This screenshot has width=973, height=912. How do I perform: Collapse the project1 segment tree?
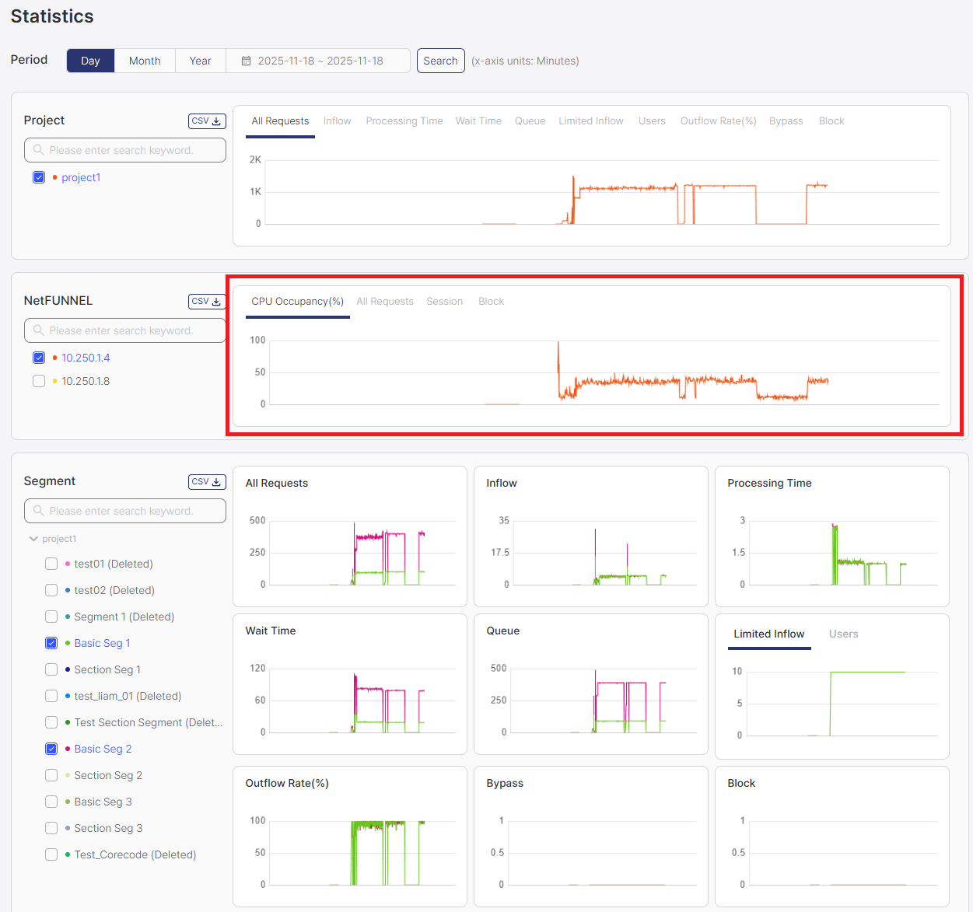(x=33, y=538)
